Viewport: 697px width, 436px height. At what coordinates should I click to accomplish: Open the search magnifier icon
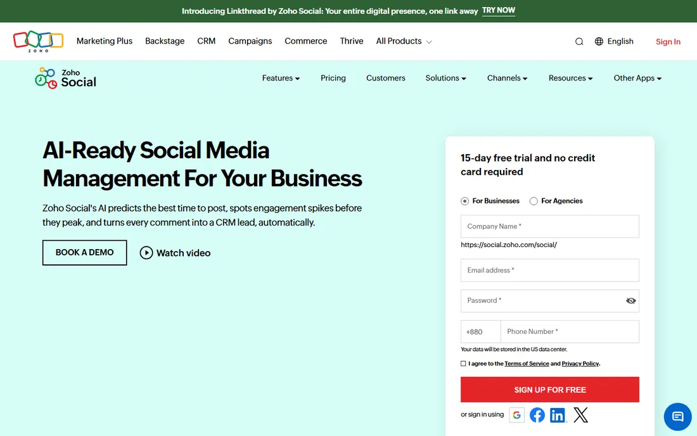(x=579, y=42)
